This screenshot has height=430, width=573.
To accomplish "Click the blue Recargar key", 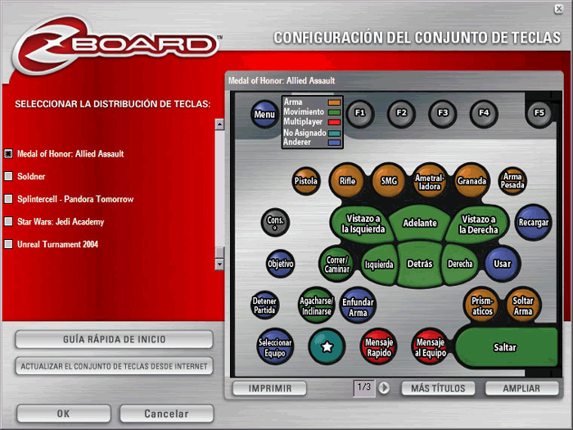I will coord(533,222).
